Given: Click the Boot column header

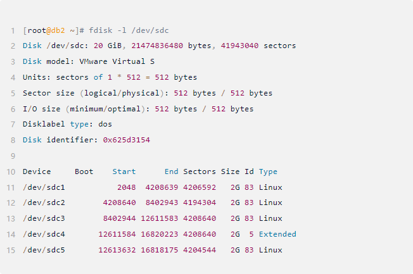Looking at the screenshot, I should 84,171.
